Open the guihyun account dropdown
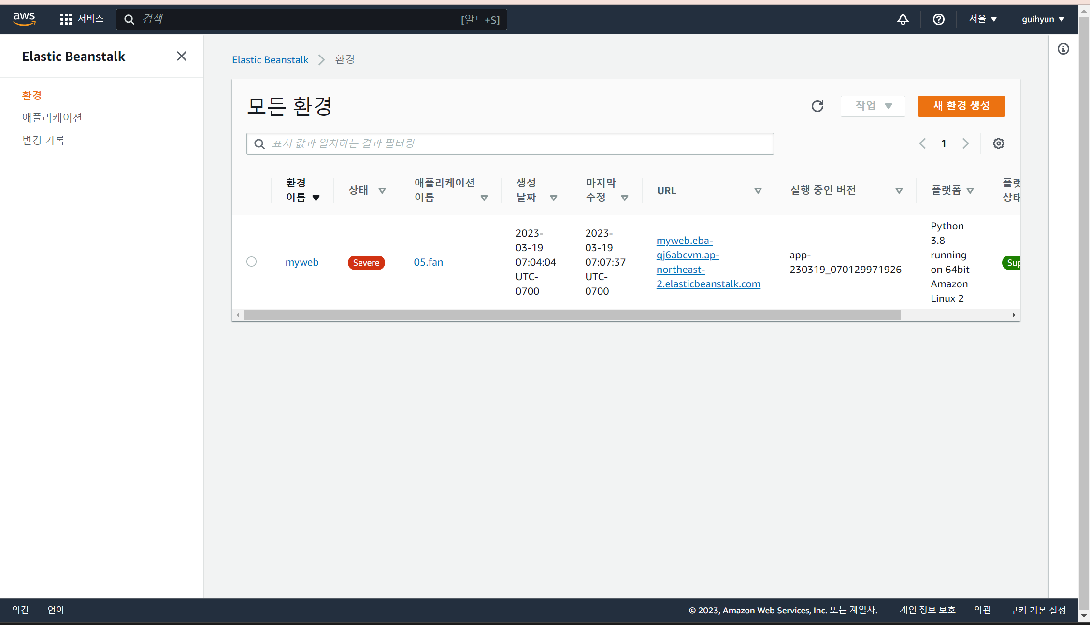Image resolution: width=1090 pixels, height=625 pixels. click(1043, 19)
